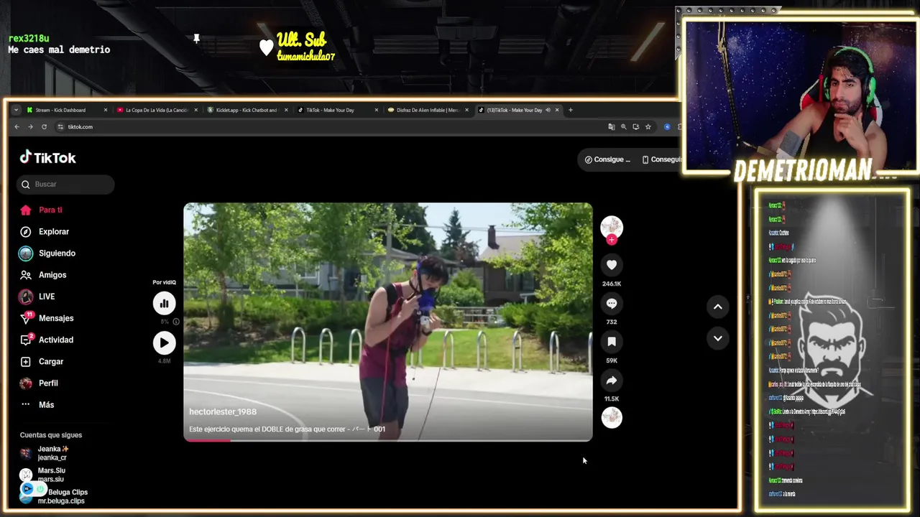
Task: Open the Explorar compass icon
Action: click(x=26, y=232)
